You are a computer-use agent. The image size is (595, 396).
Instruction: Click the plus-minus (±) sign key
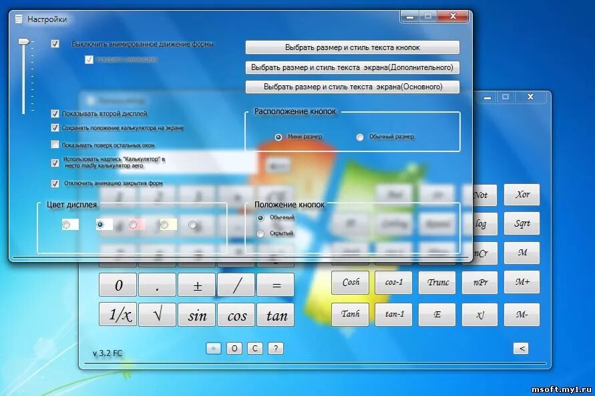196,285
